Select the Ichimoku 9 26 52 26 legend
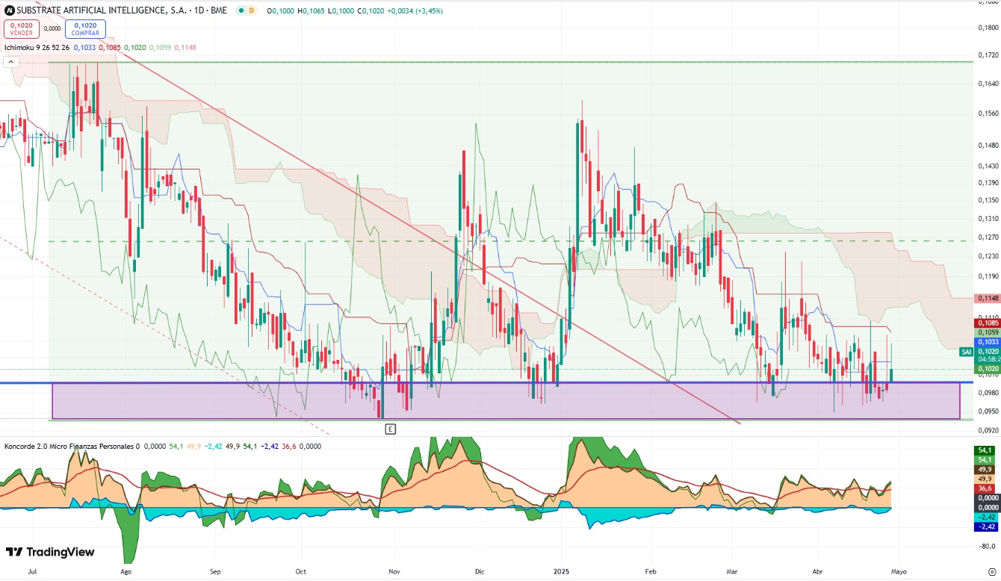This screenshot has height=581, width=1001. (37, 48)
